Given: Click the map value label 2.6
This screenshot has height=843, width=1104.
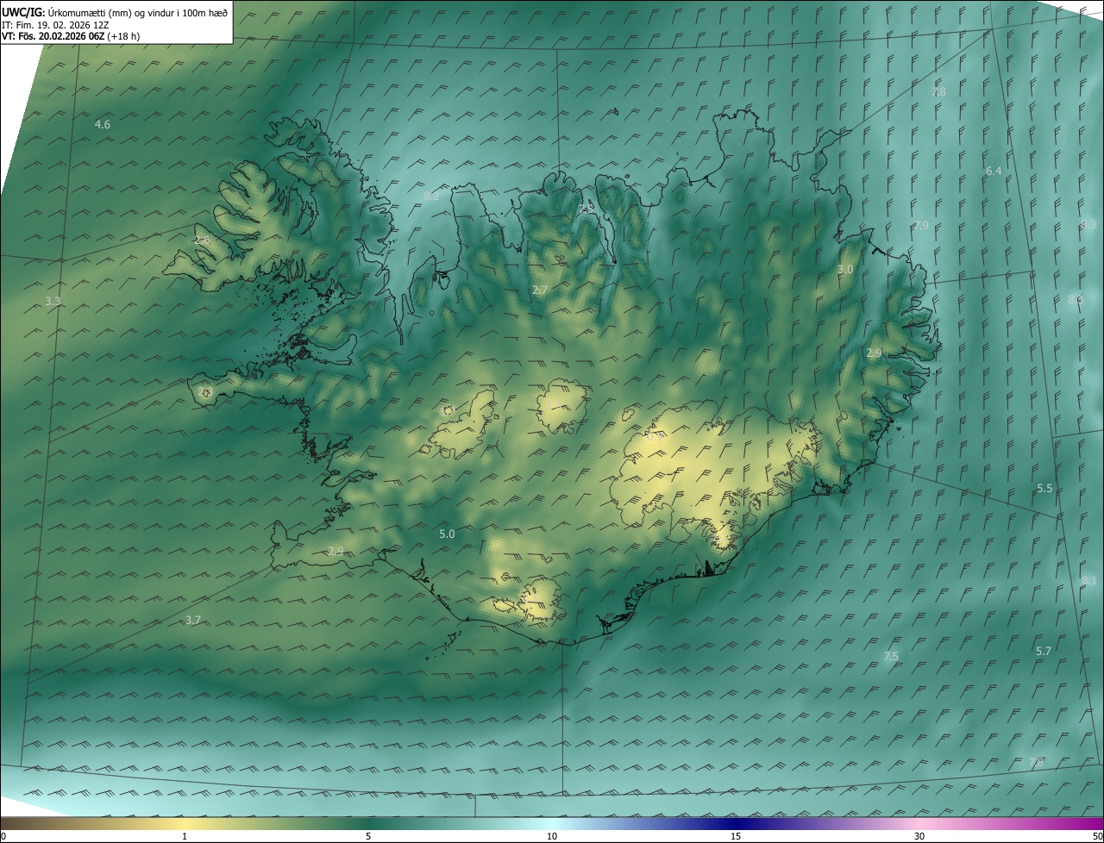Looking at the screenshot, I should point(202,240).
